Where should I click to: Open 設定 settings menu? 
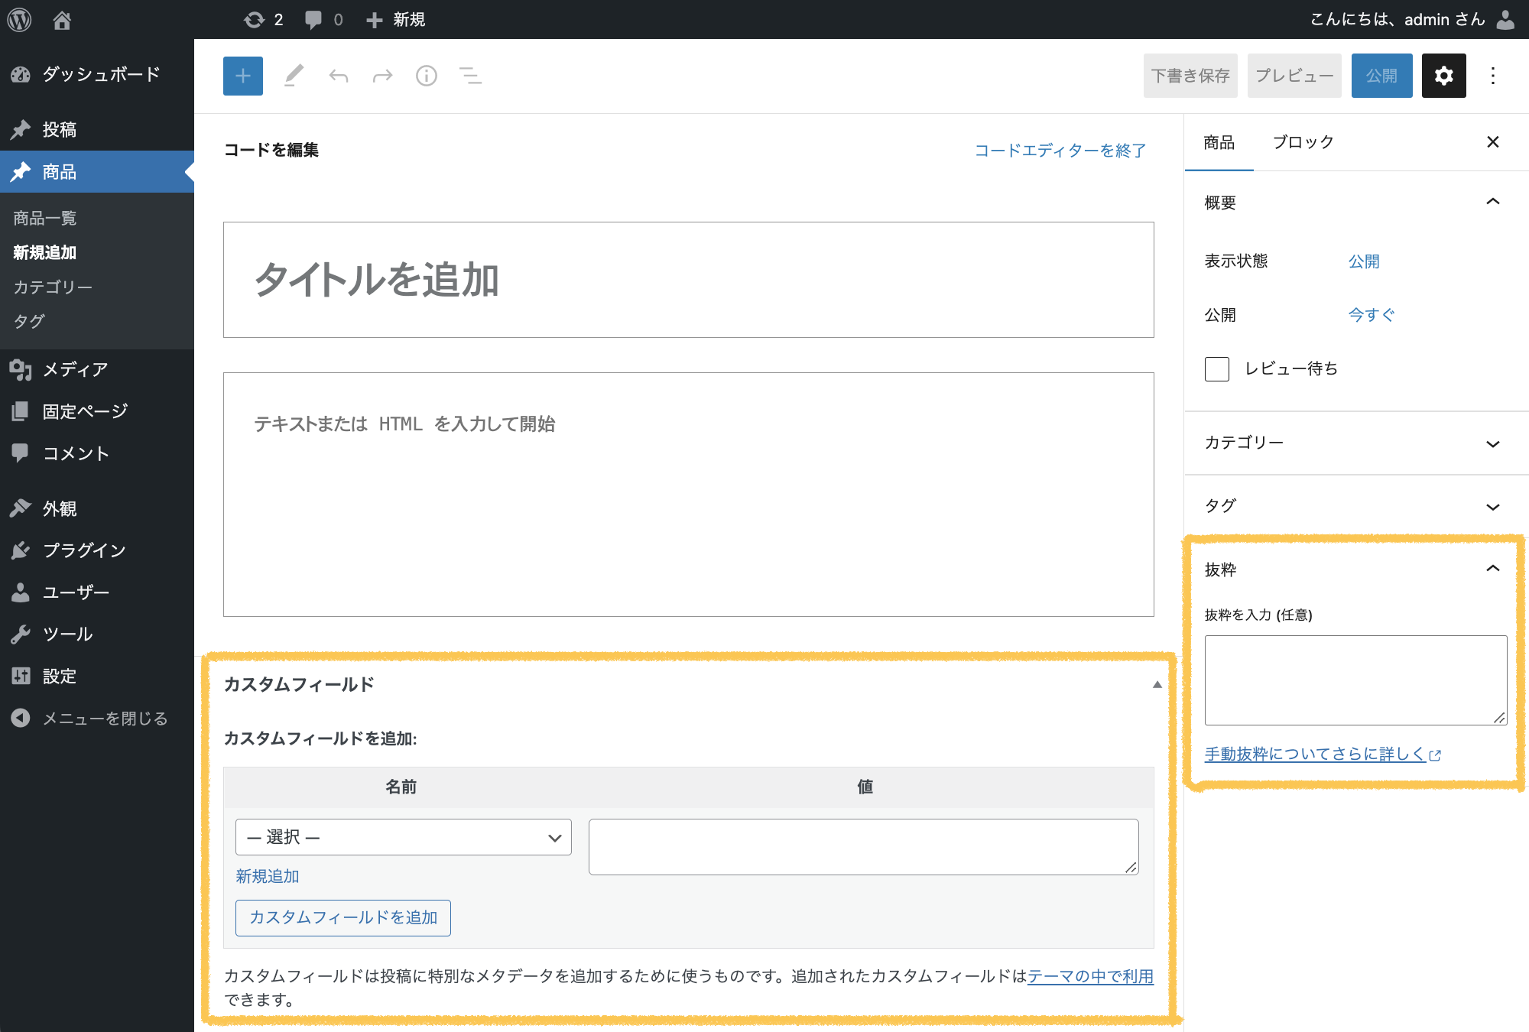pos(97,677)
